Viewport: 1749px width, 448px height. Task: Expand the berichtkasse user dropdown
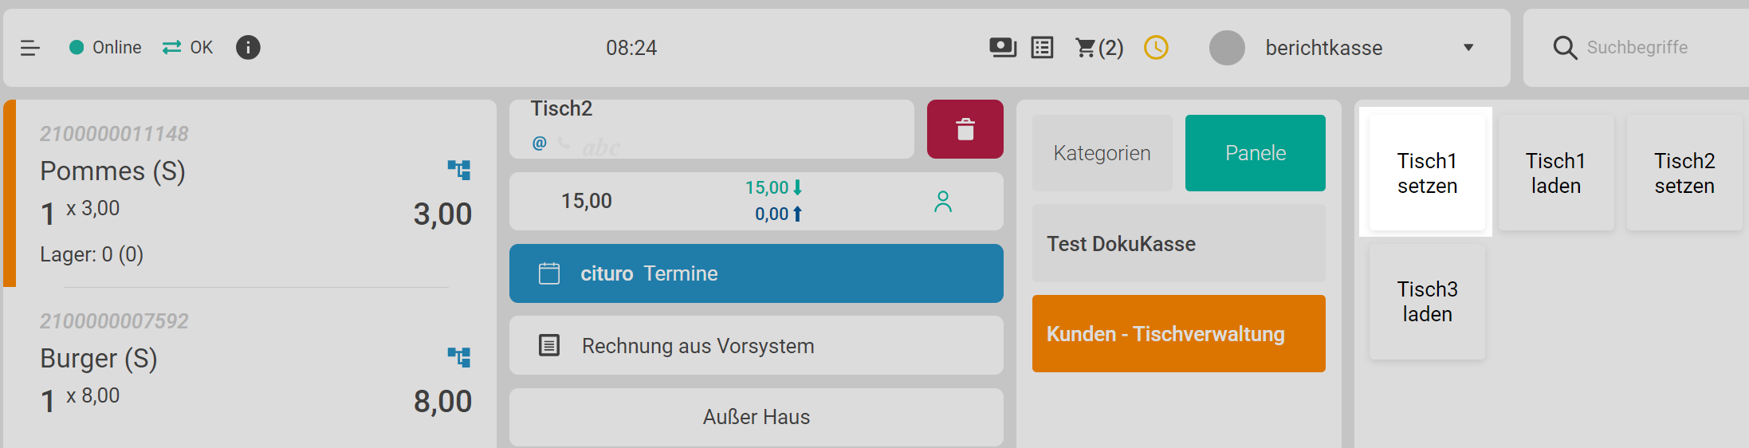click(x=1468, y=48)
